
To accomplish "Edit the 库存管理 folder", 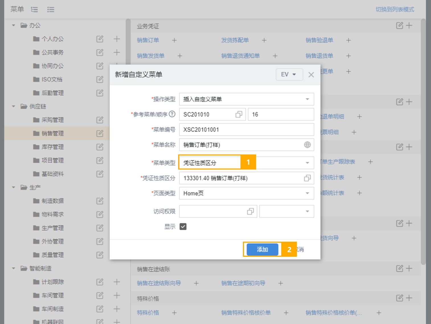I will (x=100, y=147).
